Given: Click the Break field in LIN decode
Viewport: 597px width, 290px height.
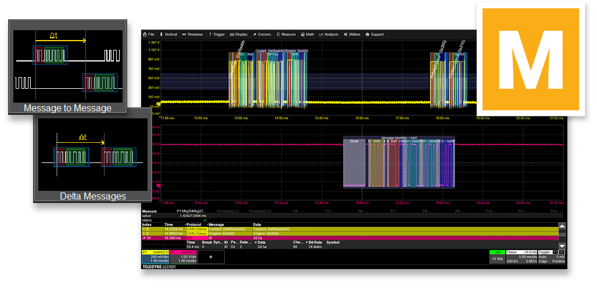Looking at the screenshot, I should [354, 162].
